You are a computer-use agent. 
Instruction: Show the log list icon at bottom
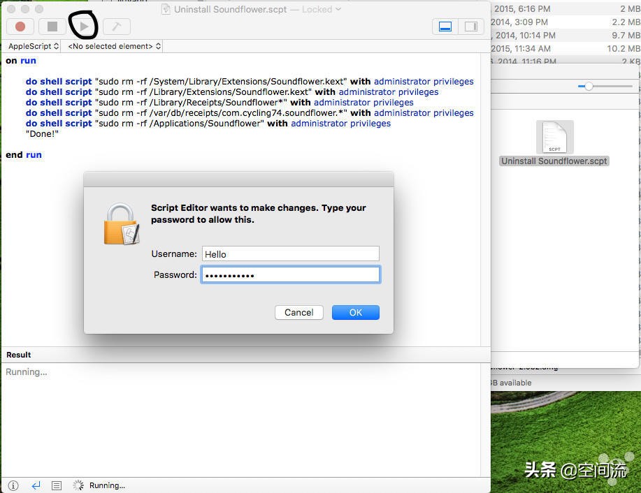(x=57, y=485)
